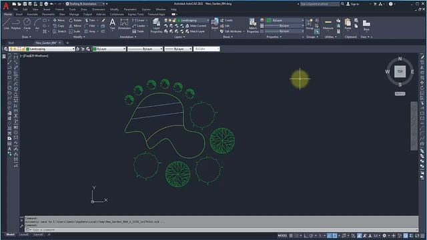Toggle polar tracking in status bar
Viewport: 427px width, 240px height.
(x=311, y=235)
